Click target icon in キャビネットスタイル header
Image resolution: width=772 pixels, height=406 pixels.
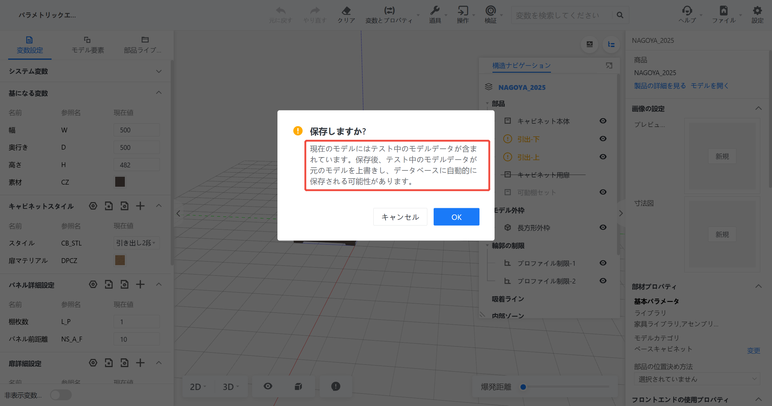click(x=93, y=206)
